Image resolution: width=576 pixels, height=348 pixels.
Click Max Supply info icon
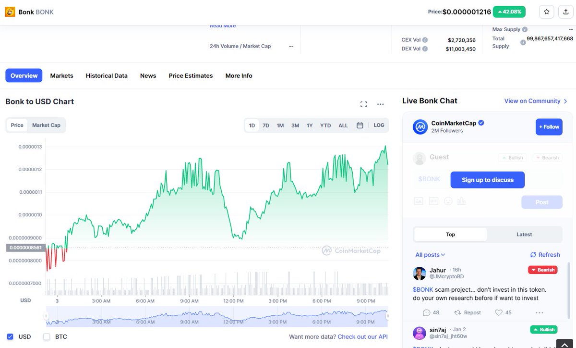pos(525,30)
